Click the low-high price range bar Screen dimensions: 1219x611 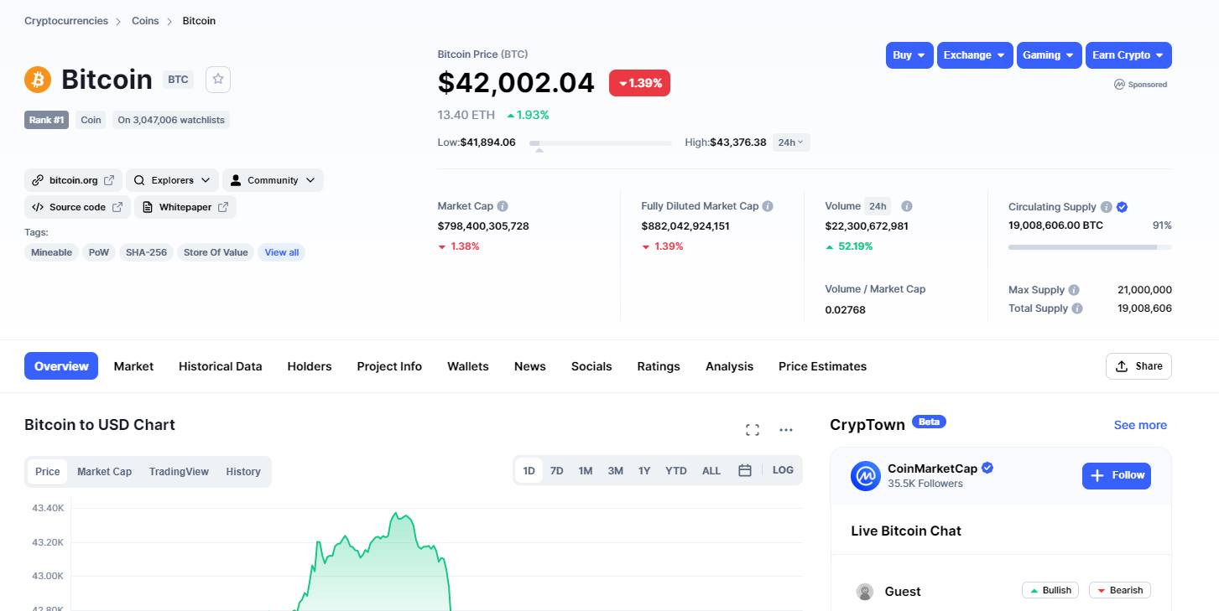600,143
